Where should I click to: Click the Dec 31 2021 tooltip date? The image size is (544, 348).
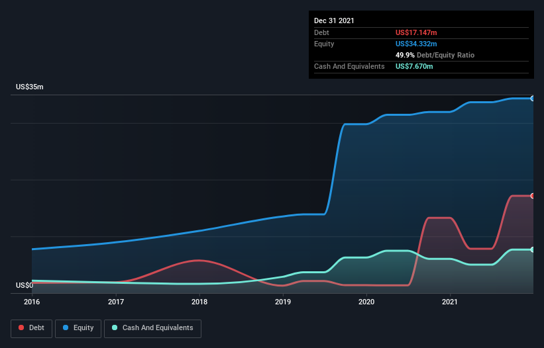(334, 21)
